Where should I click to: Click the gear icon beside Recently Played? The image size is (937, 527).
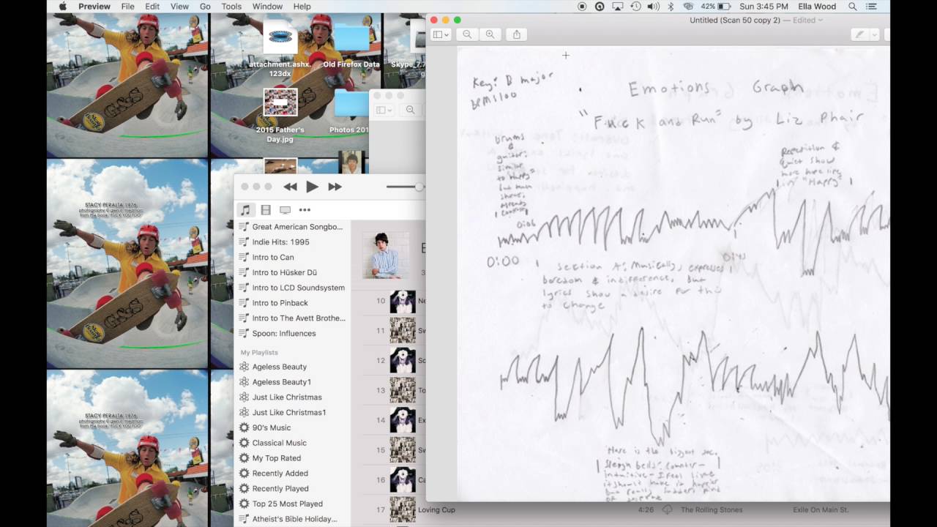click(x=244, y=489)
